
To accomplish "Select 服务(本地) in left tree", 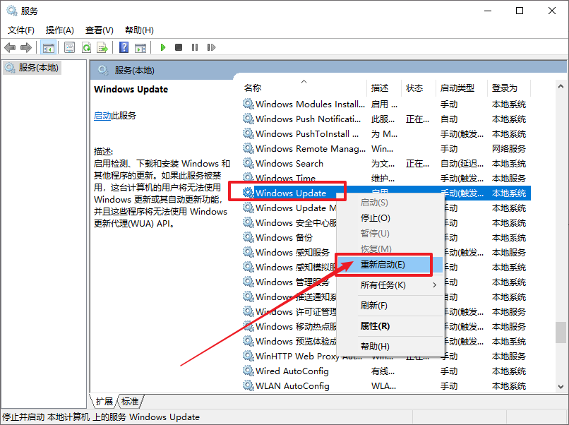I will tap(38, 68).
